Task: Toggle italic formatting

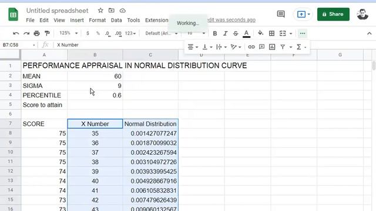Action: click(x=225, y=33)
